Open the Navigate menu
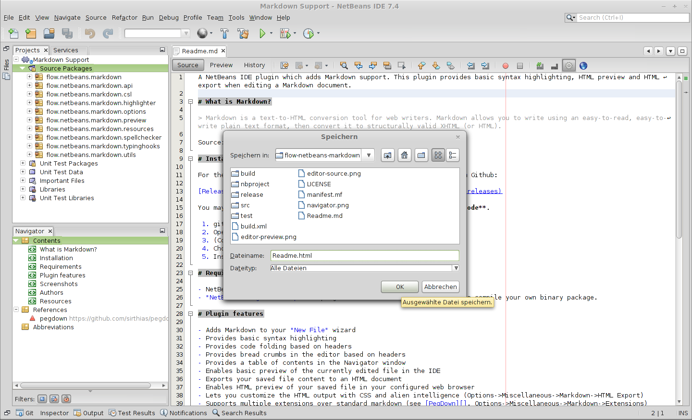Screen dimensions: 692x420 (x=67, y=18)
